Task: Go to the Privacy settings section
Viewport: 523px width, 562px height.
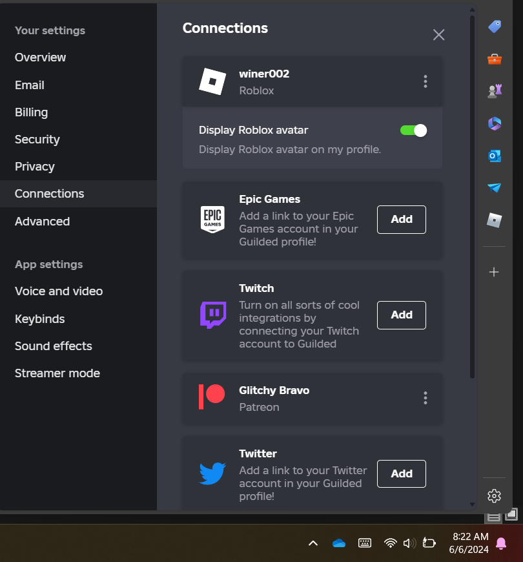Action: pos(35,167)
